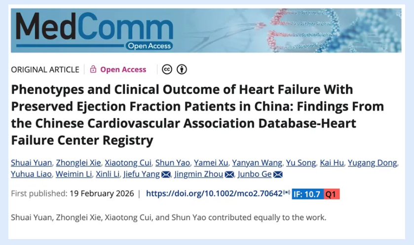Viewport: 414px width, 245px height.
Task: Click on author name Kai Hu
Action: (x=333, y=163)
